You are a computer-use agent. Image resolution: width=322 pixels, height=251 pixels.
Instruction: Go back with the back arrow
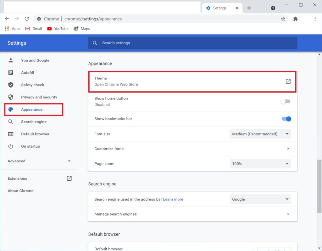point(7,19)
